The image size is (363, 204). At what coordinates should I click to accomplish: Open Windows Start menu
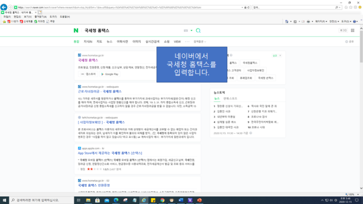(x=4, y=200)
